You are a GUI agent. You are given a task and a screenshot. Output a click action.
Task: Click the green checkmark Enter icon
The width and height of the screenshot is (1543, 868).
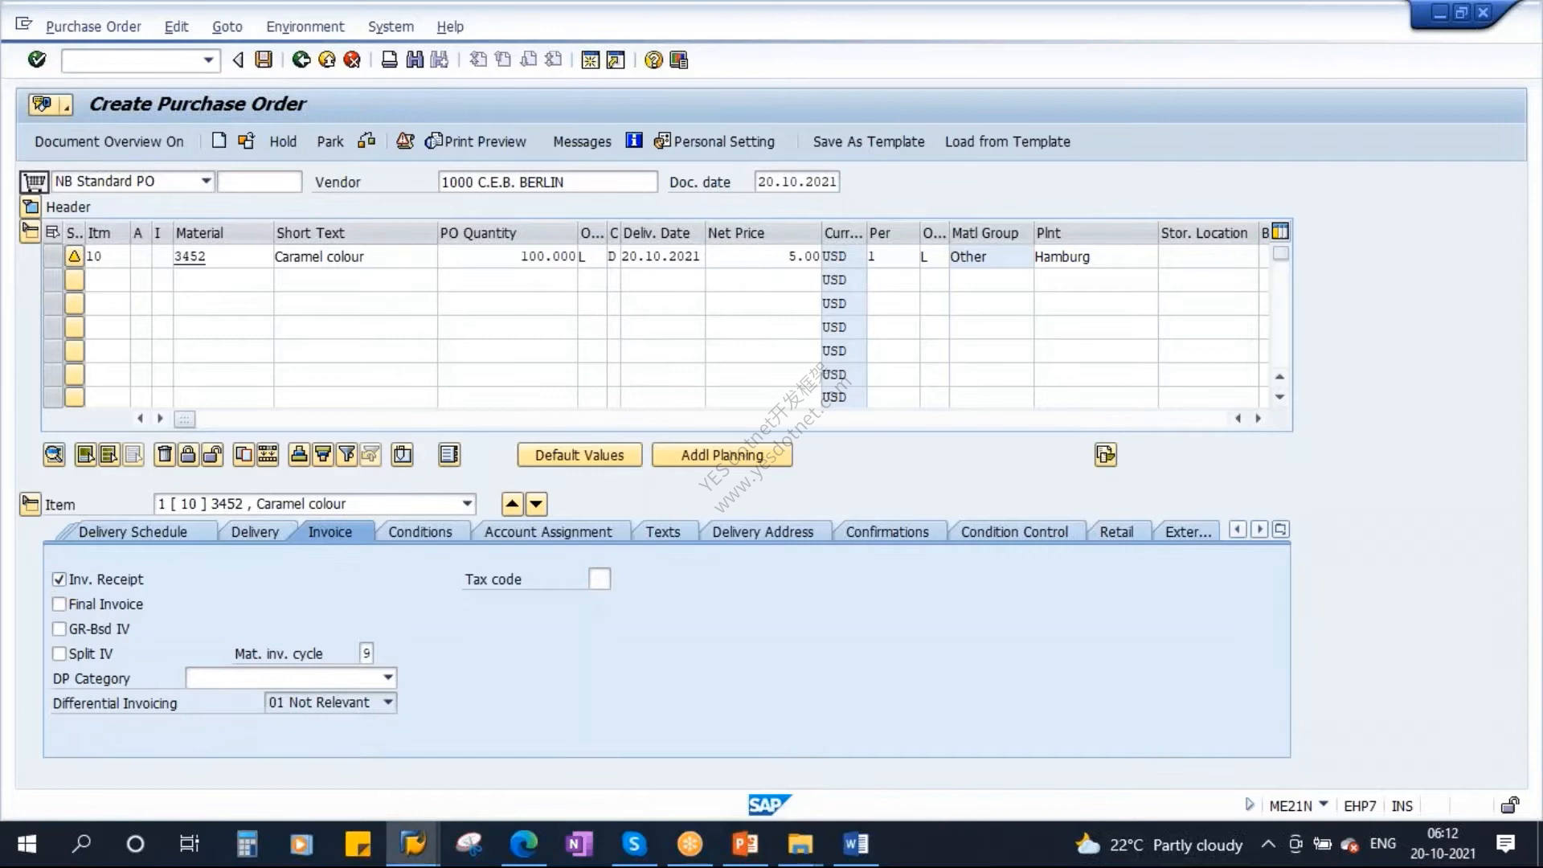(37, 59)
